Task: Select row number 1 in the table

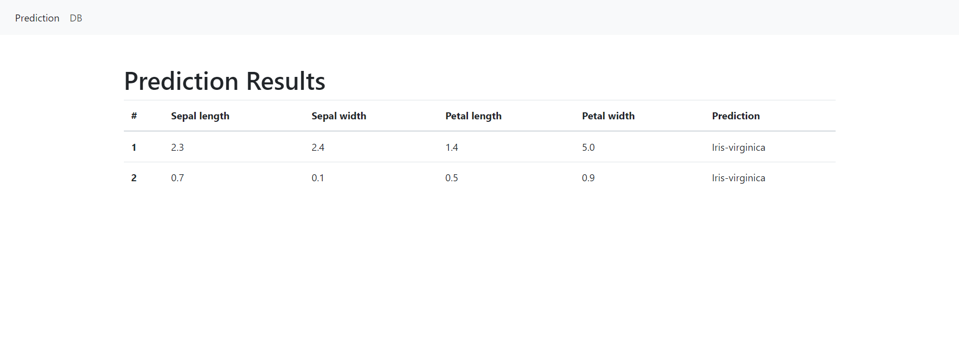Action: pos(134,147)
